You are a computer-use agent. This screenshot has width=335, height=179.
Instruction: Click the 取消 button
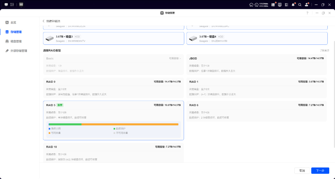(302, 171)
